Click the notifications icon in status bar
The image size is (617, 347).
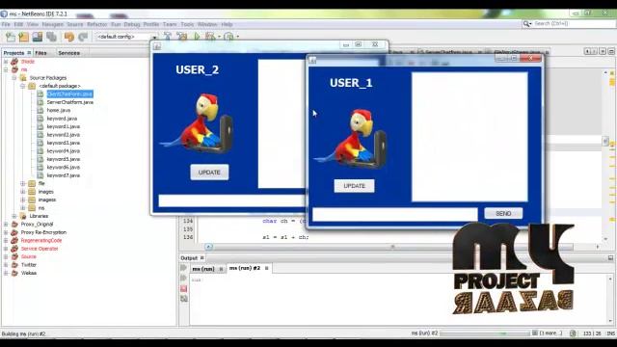(573, 334)
